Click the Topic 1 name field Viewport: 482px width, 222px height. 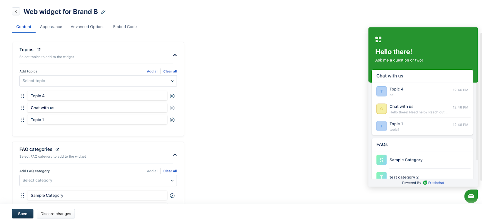(x=97, y=120)
